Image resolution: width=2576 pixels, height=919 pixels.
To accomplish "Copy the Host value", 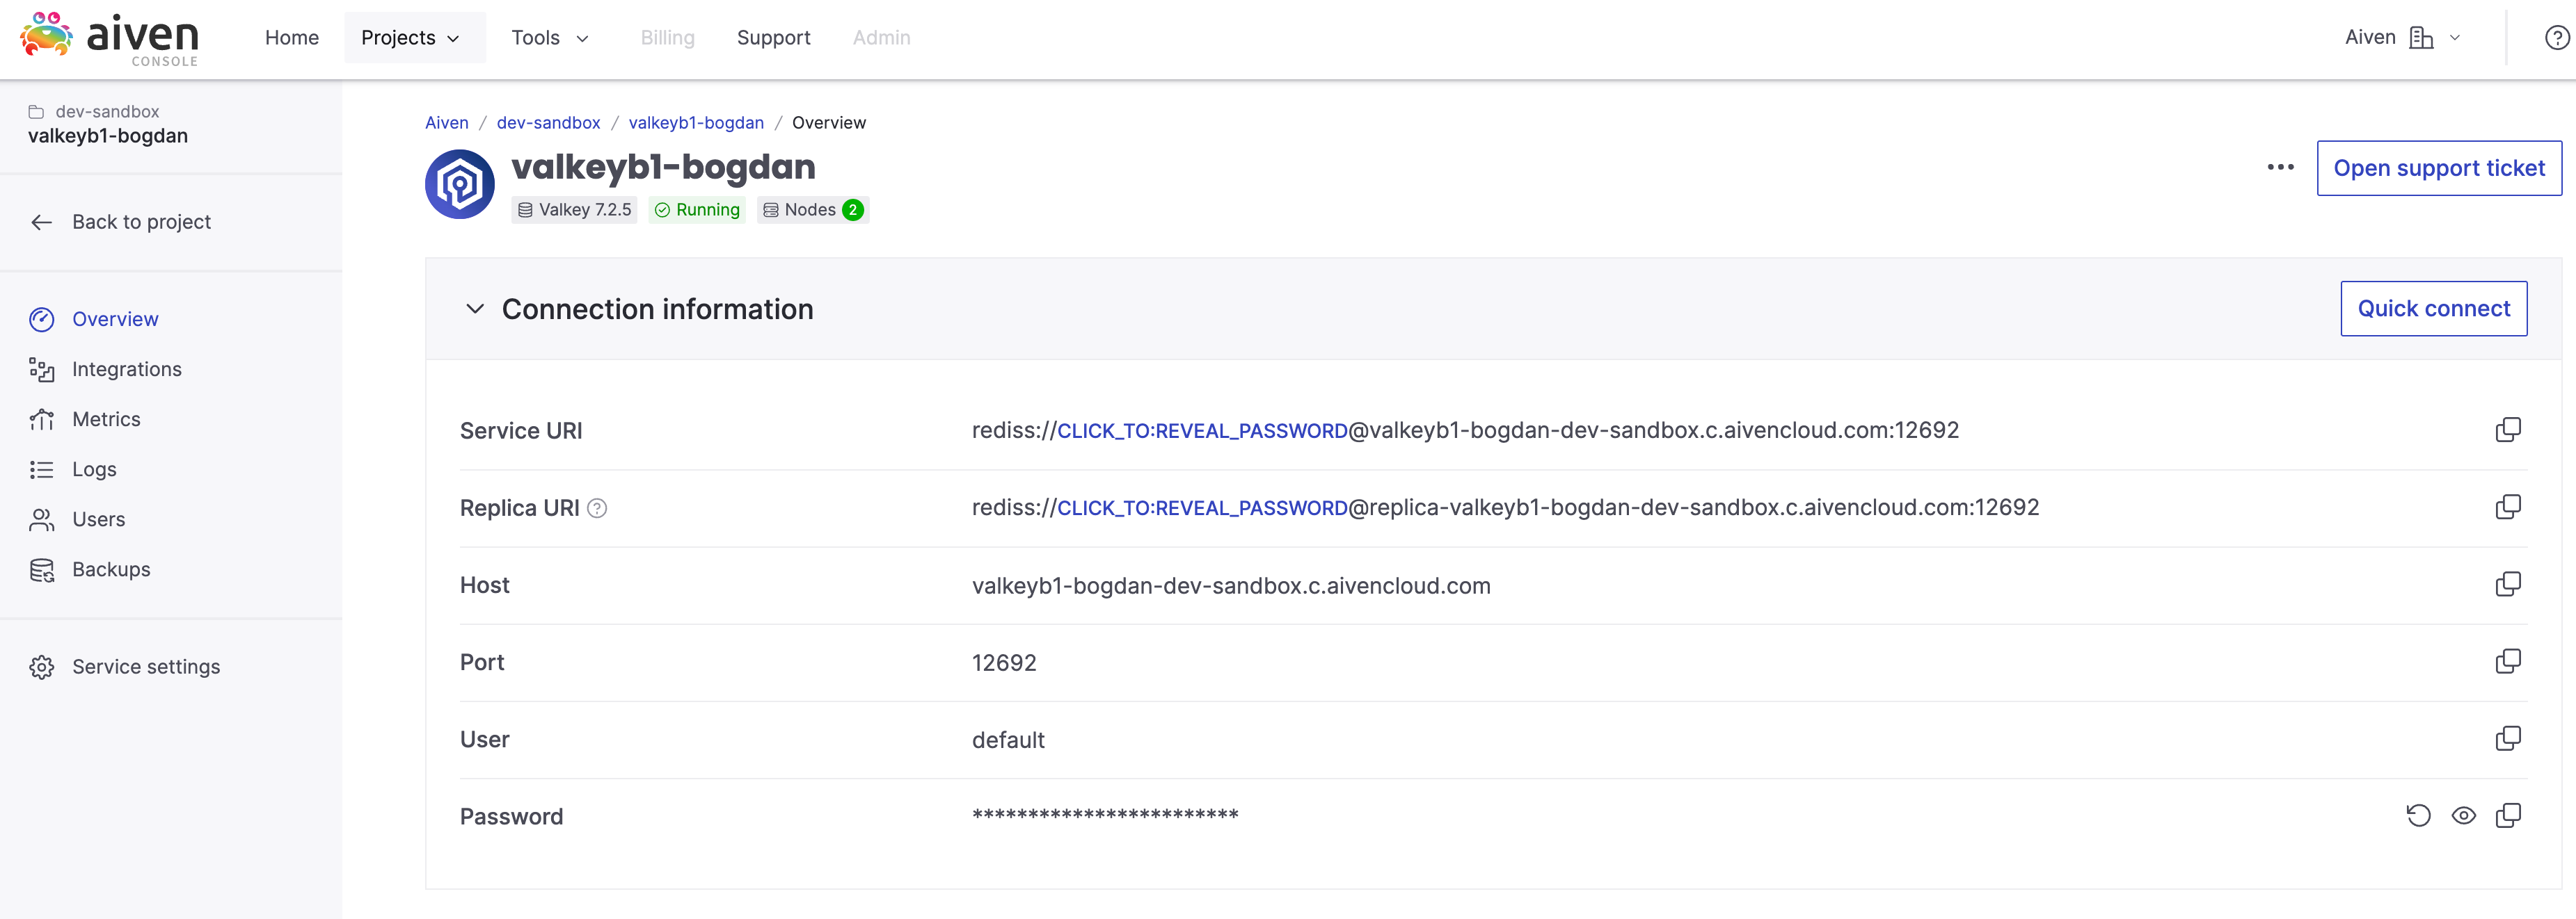I will click(x=2507, y=585).
